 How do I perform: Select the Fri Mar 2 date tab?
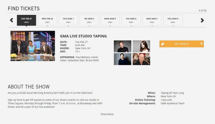[89, 20]
